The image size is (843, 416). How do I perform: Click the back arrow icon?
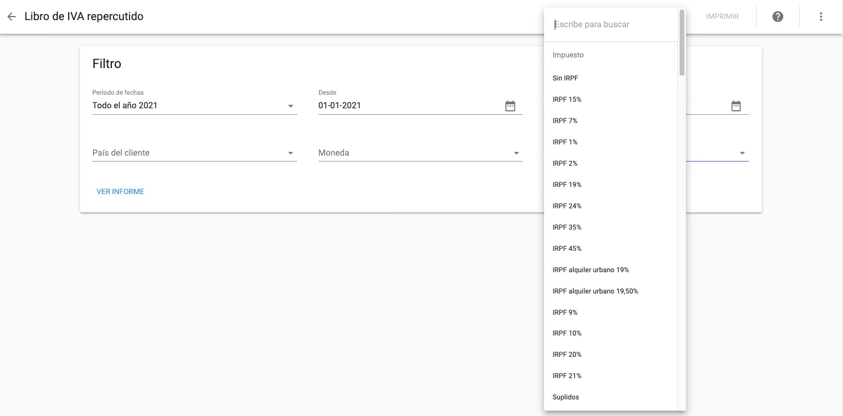(x=11, y=17)
